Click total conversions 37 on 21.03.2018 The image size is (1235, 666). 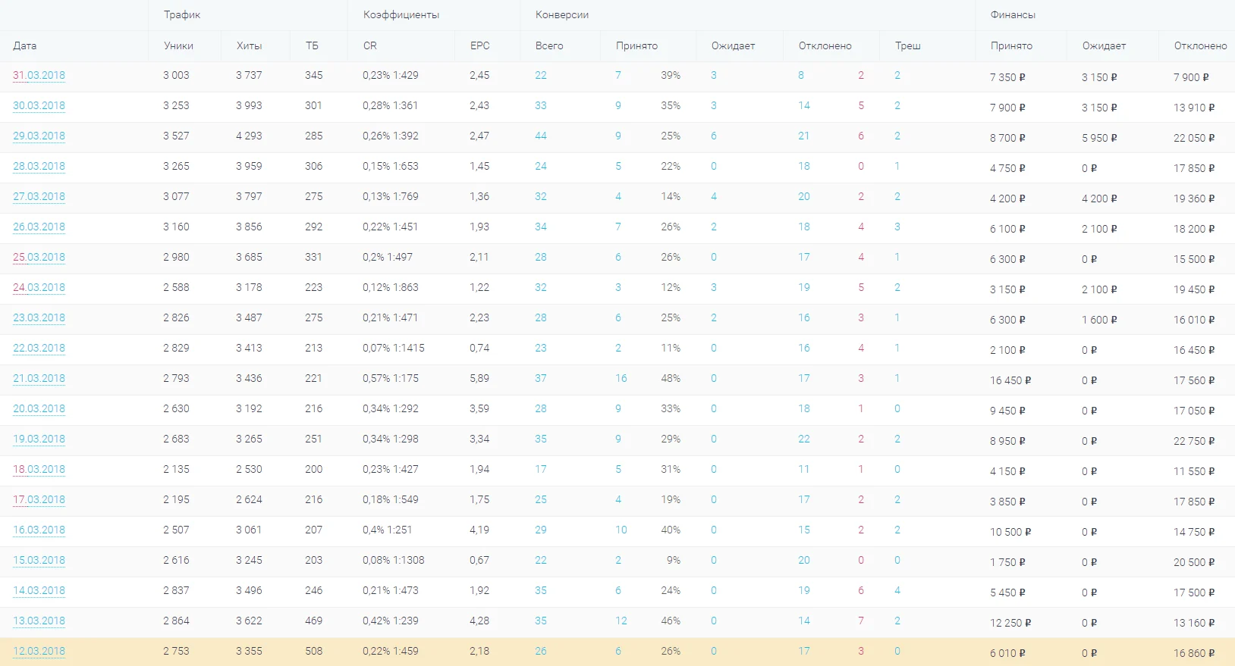[541, 379]
